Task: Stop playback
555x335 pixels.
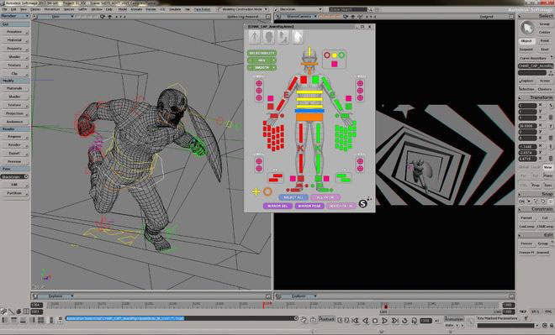Action: [375, 321]
